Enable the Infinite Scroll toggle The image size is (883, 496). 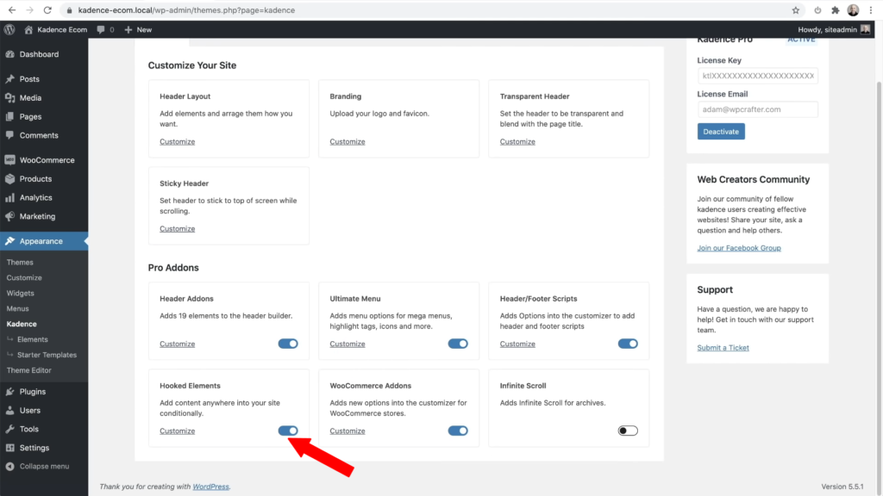point(628,431)
